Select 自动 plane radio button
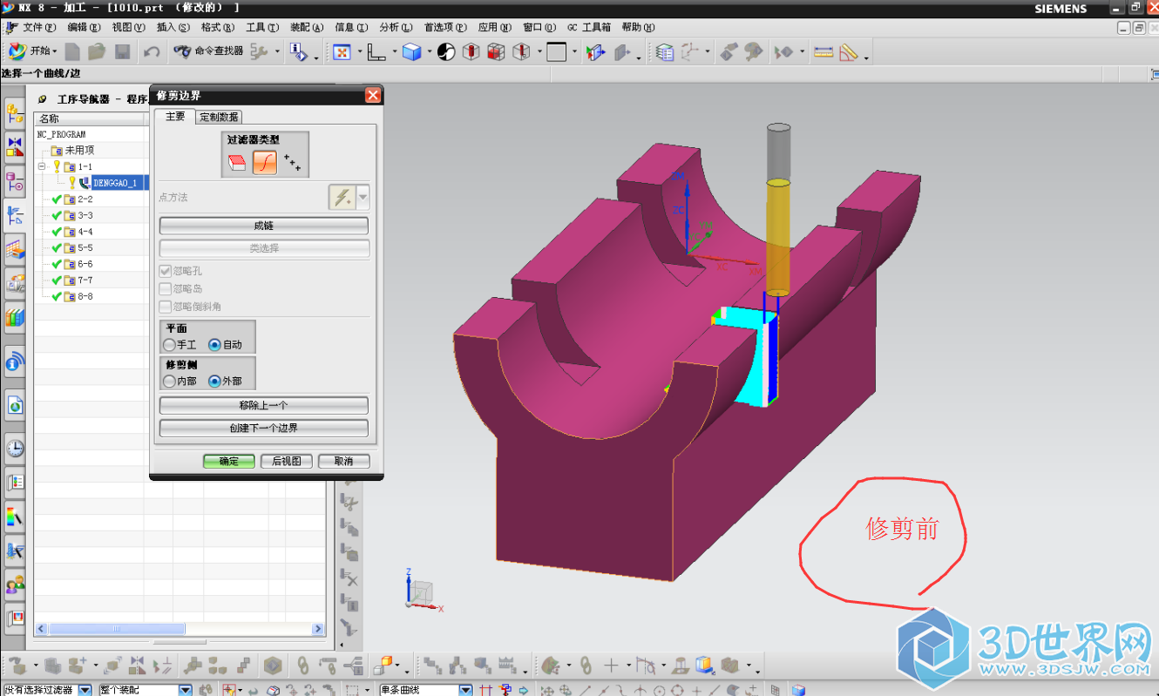The width and height of the screenshot is (1159, 696). 214,345
